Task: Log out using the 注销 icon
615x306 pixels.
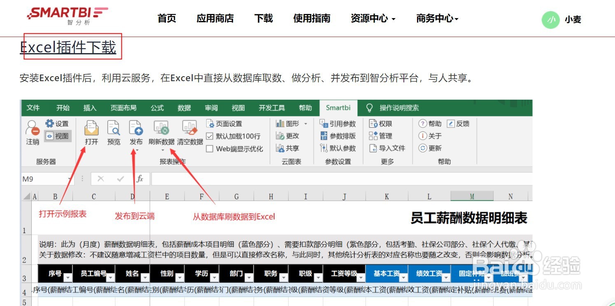Action: [x=32, y=134]
